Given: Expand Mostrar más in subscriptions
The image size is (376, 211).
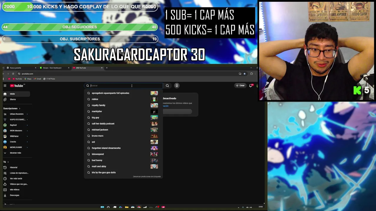Looking at the screenshot, I should [16, 153].
